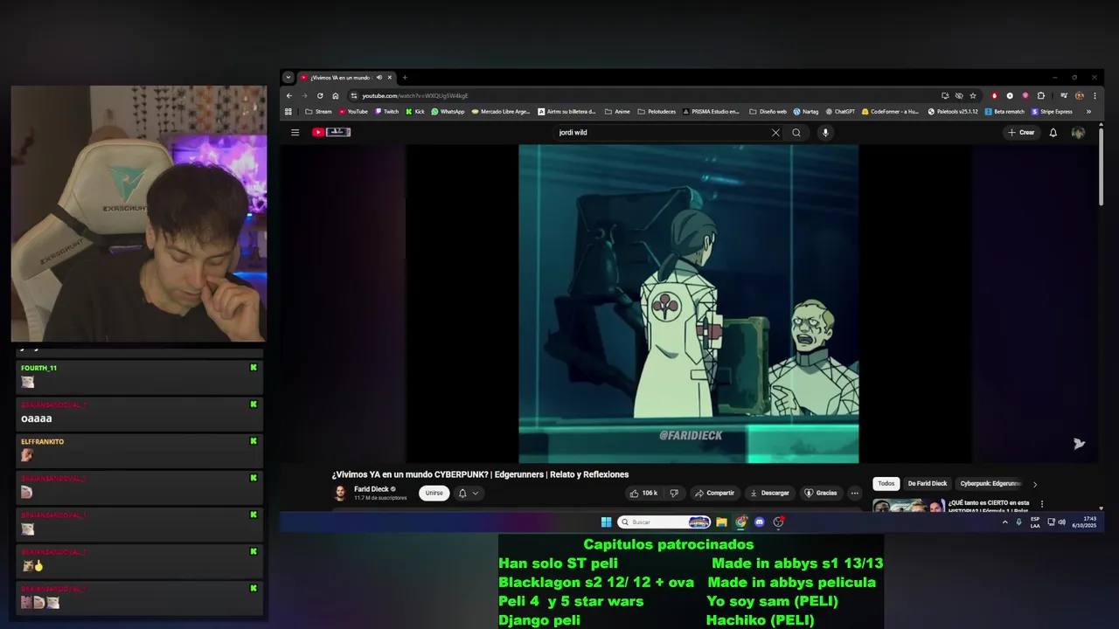Screen dimensions: 1119x629
Task: Click the taskbar Buscar search box
Action: pyautogui.click(x=664, y=522)
